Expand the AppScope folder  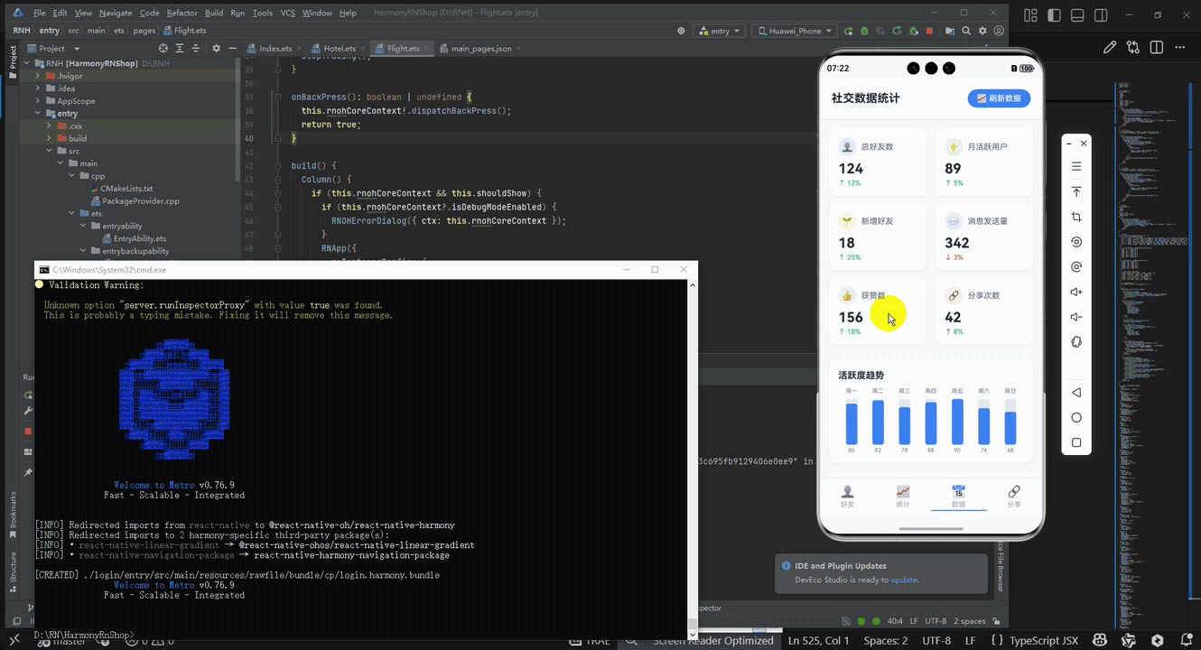(x=38, y=101)
